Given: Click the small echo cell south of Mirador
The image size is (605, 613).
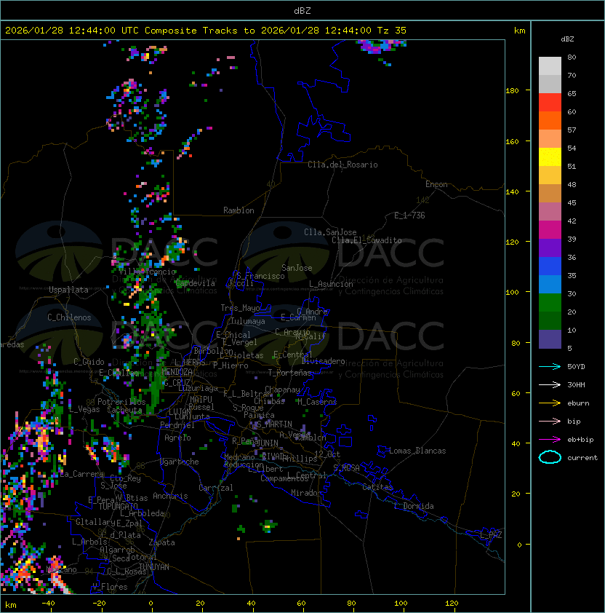Looking at the screenshot, I should pos(268,525).
